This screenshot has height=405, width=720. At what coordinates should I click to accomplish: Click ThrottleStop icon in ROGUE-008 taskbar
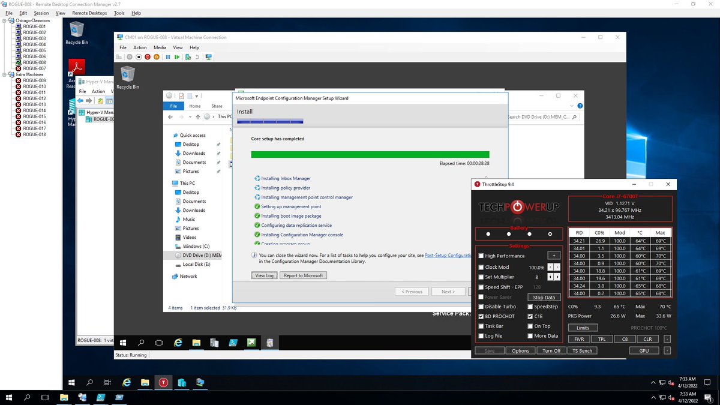(163, 382)
